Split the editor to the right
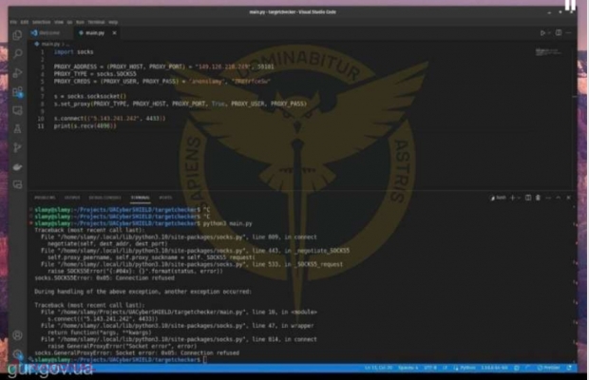Image resolution: width=589 pixels, height=380 pixels. [559, 33]
